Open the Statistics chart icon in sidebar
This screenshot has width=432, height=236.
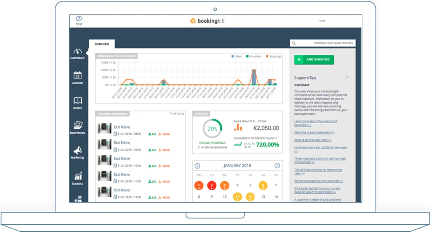pyautogui.click(x=77, y=176)
